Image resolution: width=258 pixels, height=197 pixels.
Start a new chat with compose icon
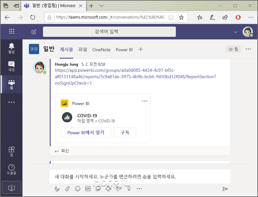[34, 32]
